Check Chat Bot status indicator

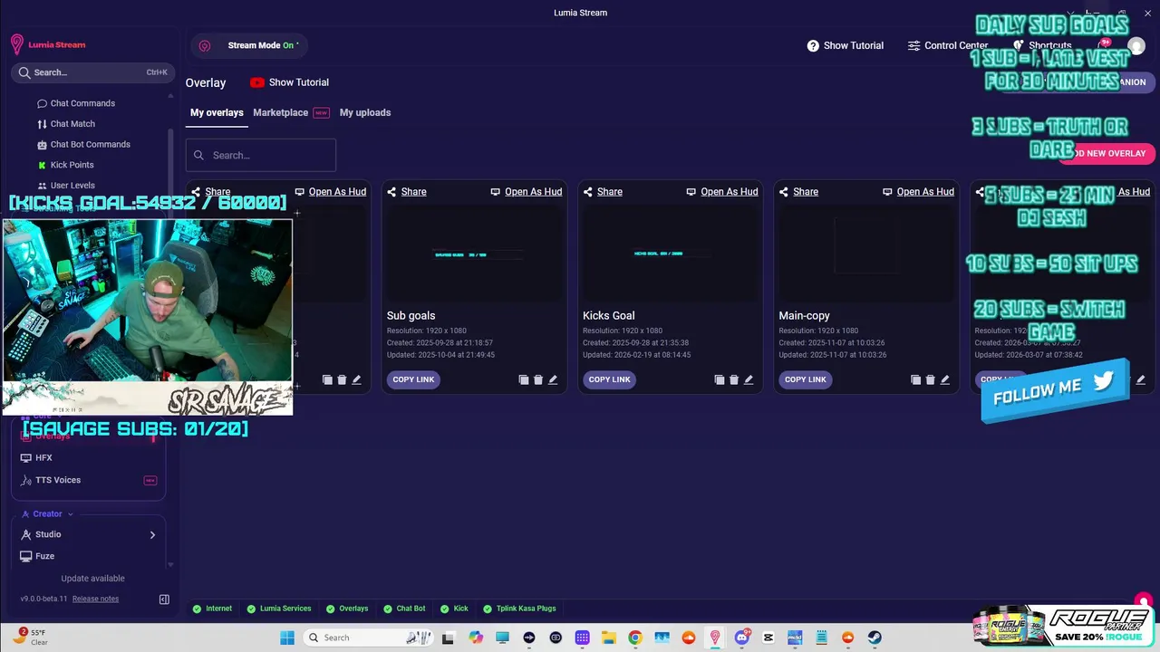pyautogui.click(x=404, y=609)
